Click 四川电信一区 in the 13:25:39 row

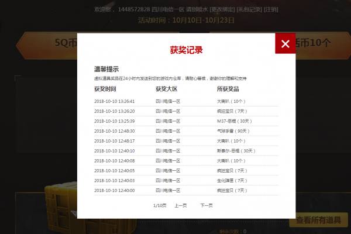tap(168, 121)
